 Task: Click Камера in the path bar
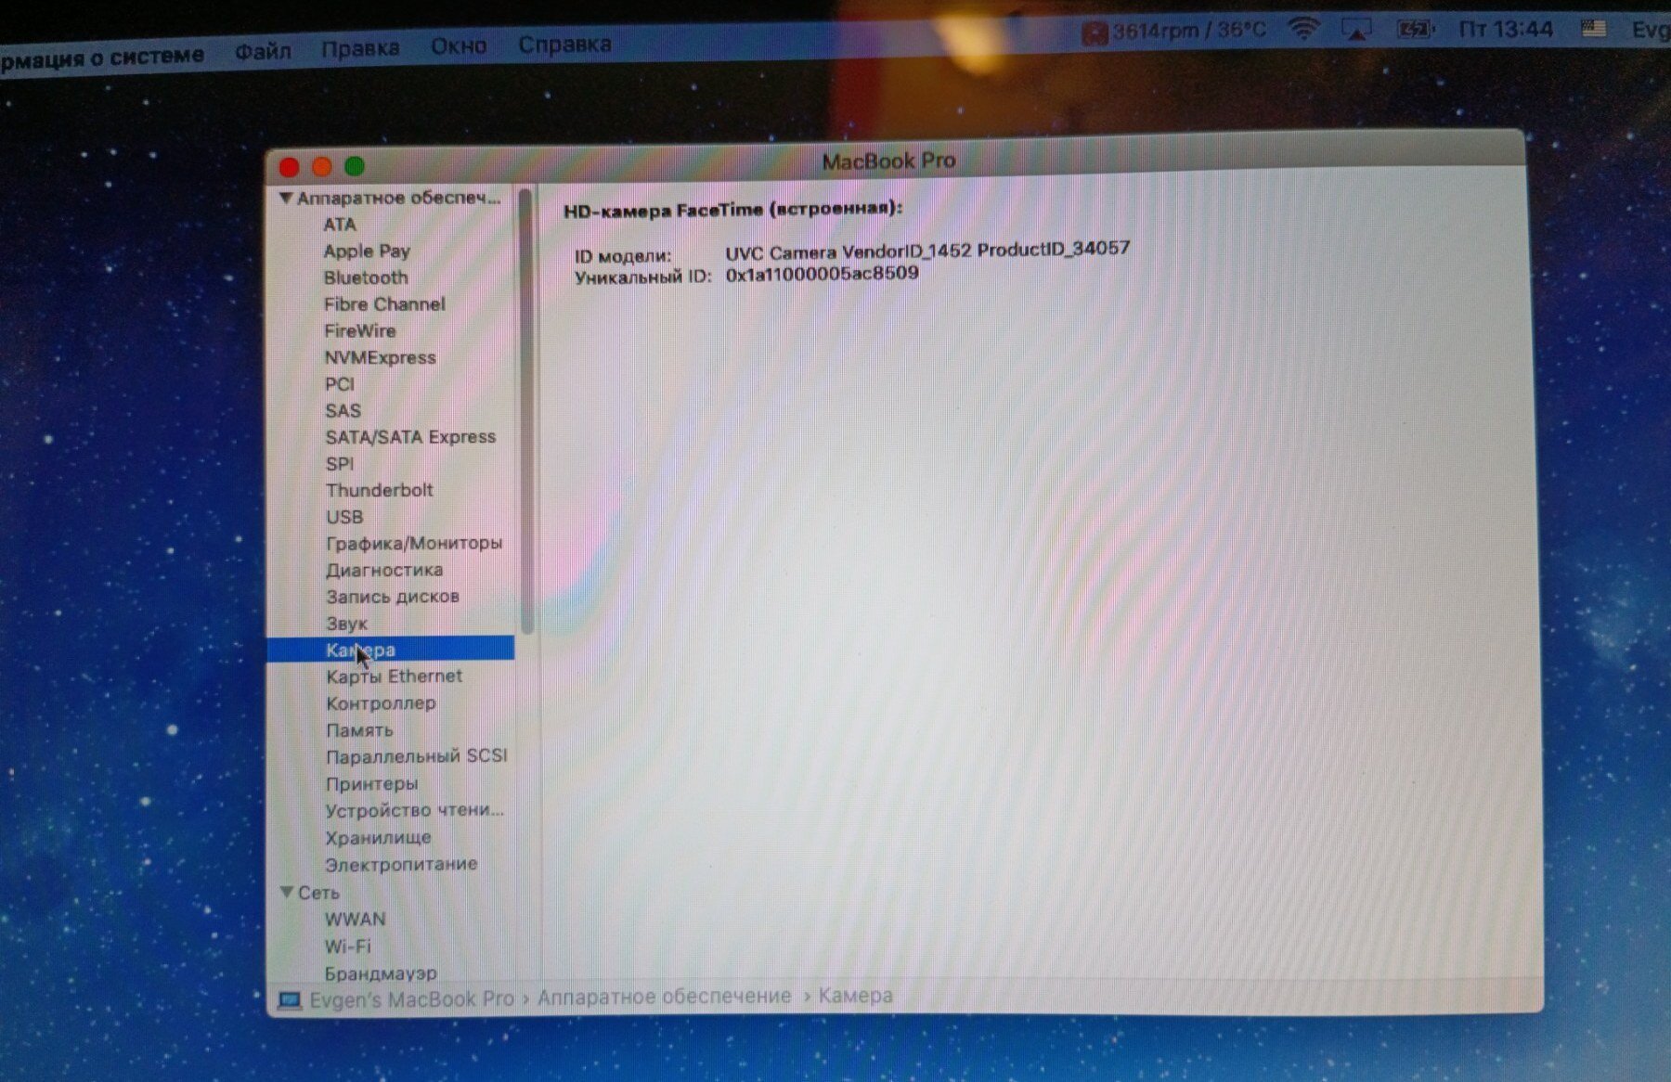855,996
